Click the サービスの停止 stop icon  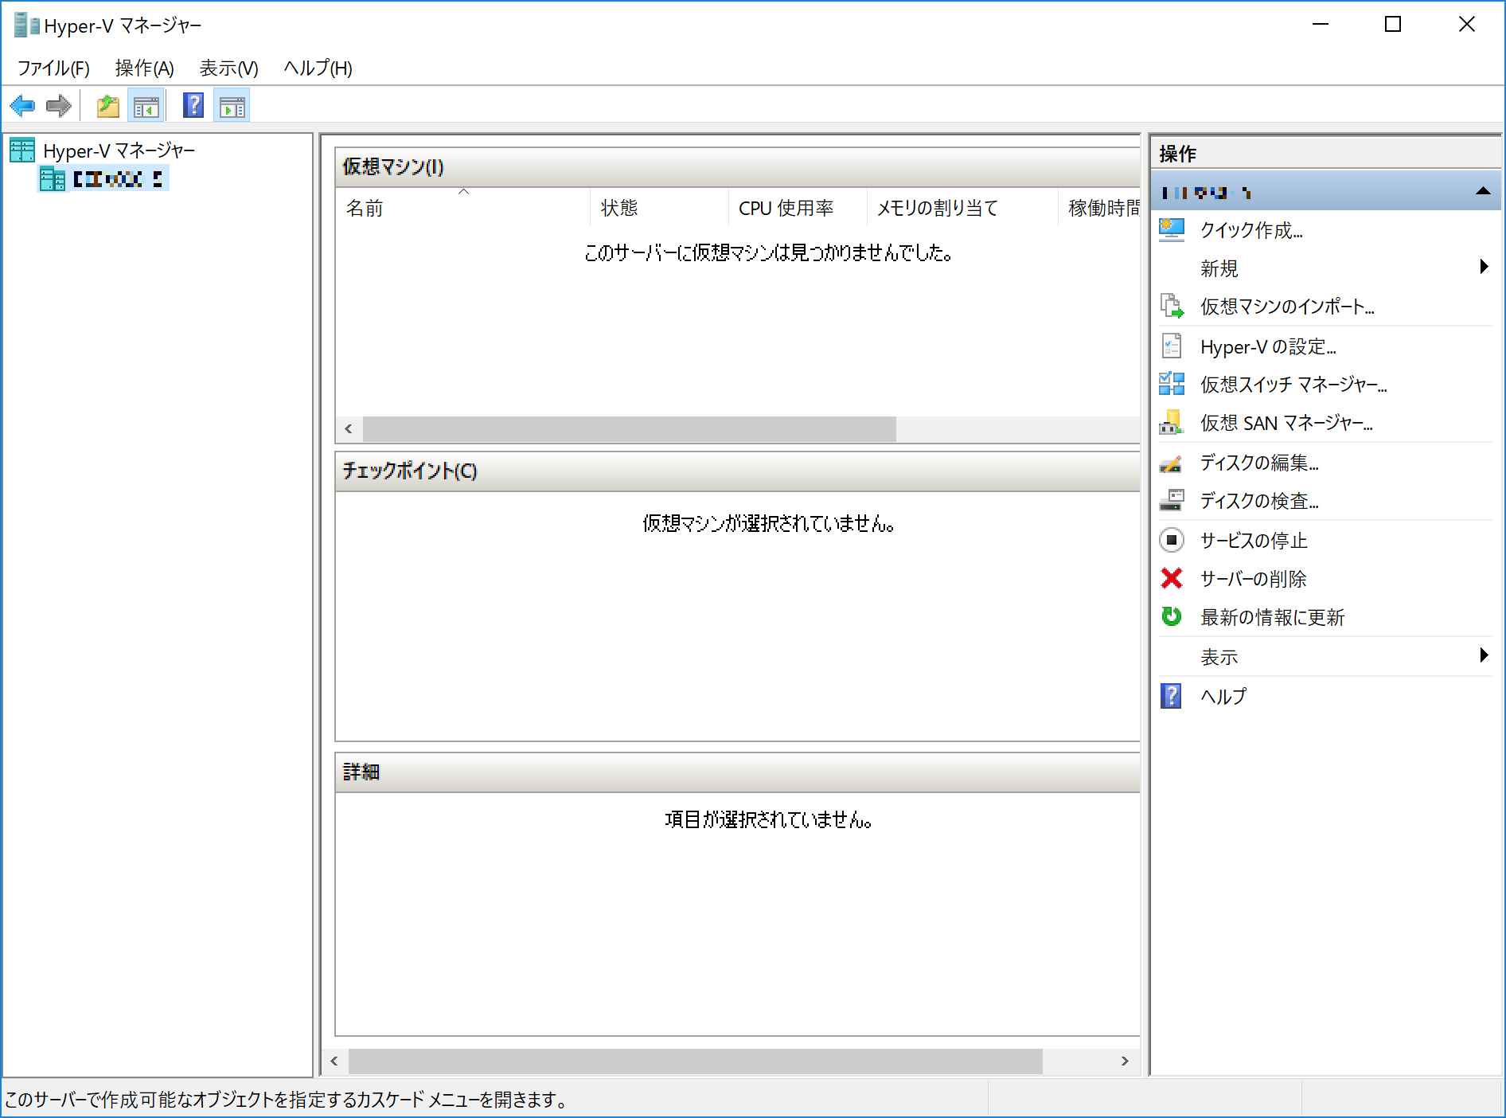[x=1172, y=540]
